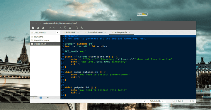Redo the last undone edit

click(x=54, y=28)
